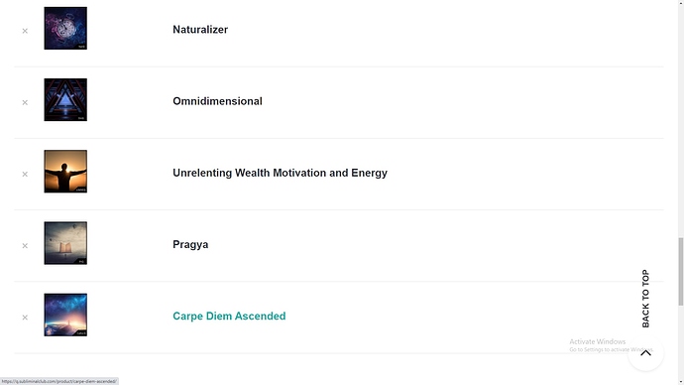Click the BACK TO TOP vertical text
The image size is (684, 385).
pyautogui.click(x=645, y=299)
